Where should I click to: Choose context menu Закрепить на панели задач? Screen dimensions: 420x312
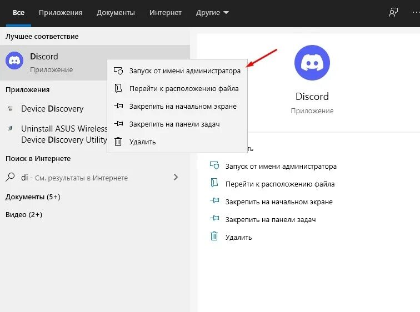point(177,124)
